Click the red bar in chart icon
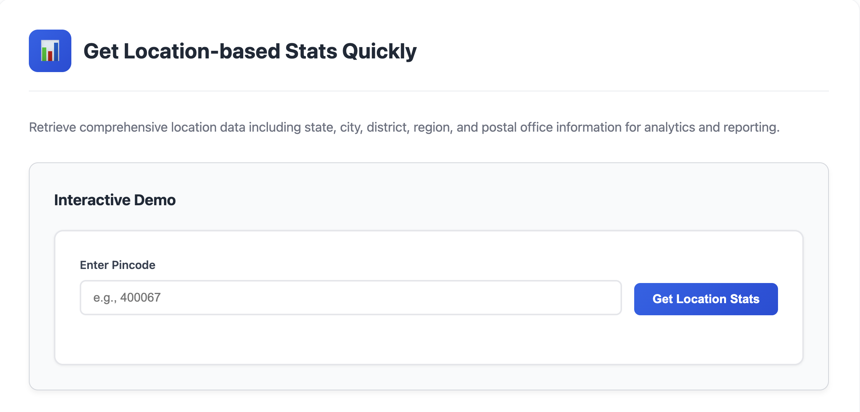The image size is (860, 412). pos(50,56)
